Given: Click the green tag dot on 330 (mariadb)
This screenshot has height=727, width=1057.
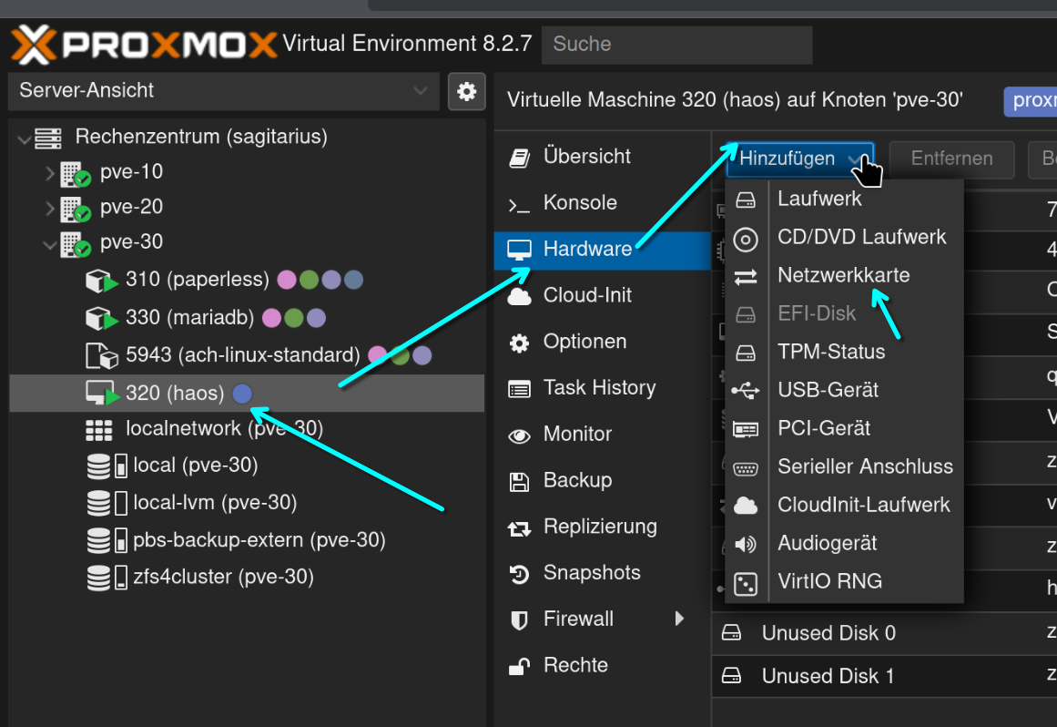Looking at the screenshot, I should tap(294, 318).
